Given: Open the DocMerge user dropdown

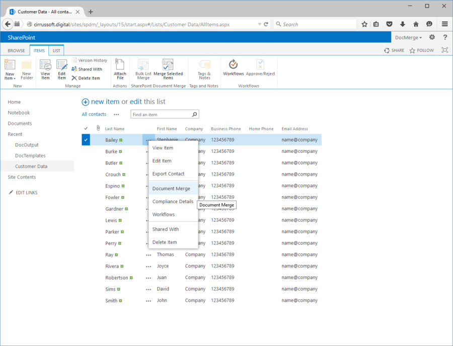Looking at the screenshot, I should 408,38.
